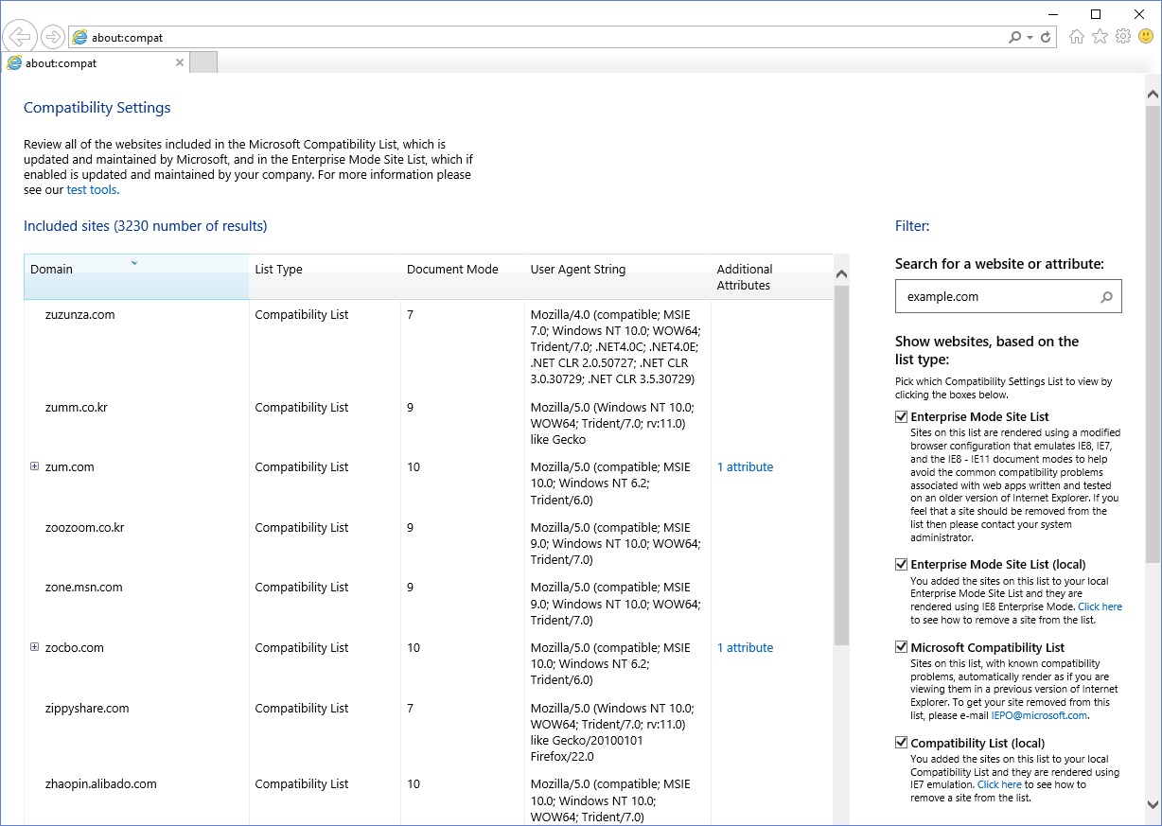1162x826 pixels.
Task: Click the page scroll down arrow
Action: click(1153, 805)
